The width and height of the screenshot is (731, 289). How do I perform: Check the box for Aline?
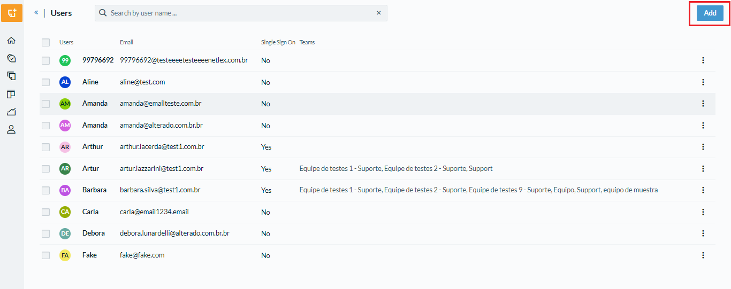[45, 82]
